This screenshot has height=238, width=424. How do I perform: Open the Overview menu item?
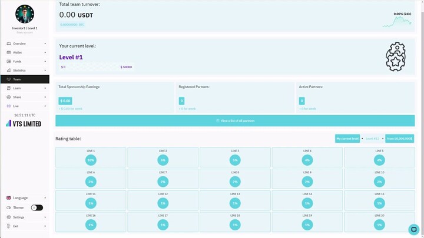point(25,43)
